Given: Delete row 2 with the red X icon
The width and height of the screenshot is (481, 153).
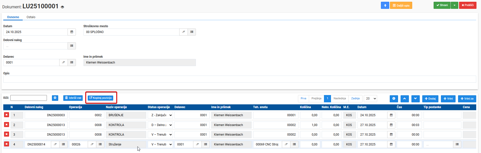Looking at the screenshot, I should tap(7, 125).
